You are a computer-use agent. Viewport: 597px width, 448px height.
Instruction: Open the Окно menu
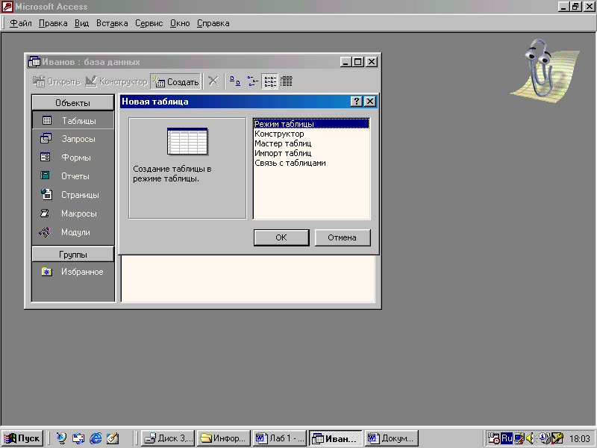(180, 23)
